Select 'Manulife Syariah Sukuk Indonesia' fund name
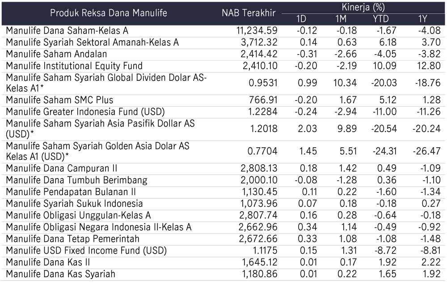This screenshot has height=283, width=447. (74, 204)
